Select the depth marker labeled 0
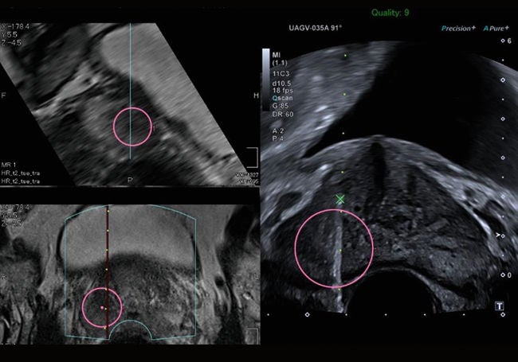The width and height of the screenshot is (518, 362). click(x=506, y=275)
